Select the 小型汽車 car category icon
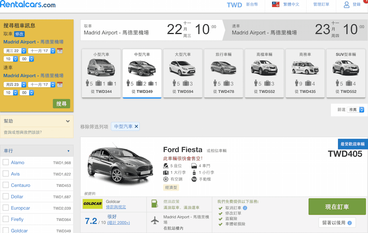 [101, 67]
